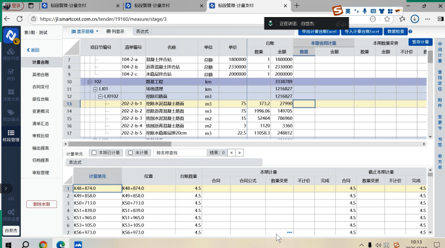The width and height of the screenshot is (445, 248).
Task: Select 输出报表 in the side menu
Action: coord(41,148)
